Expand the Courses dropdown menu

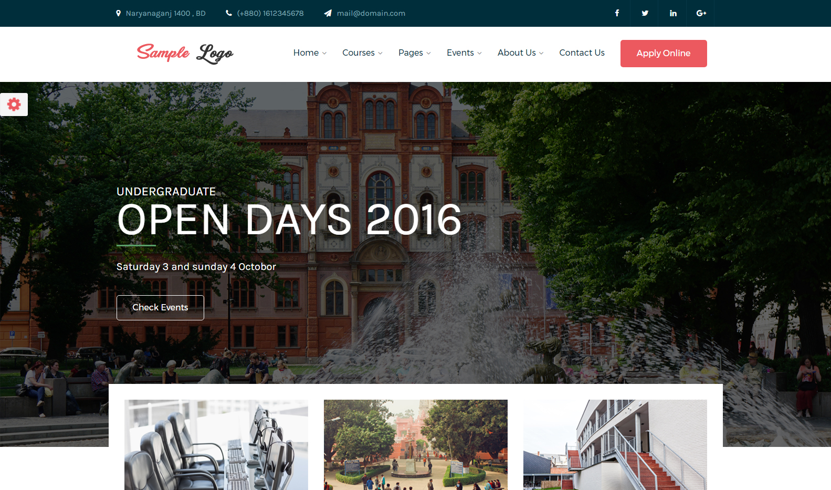(362, 53)
